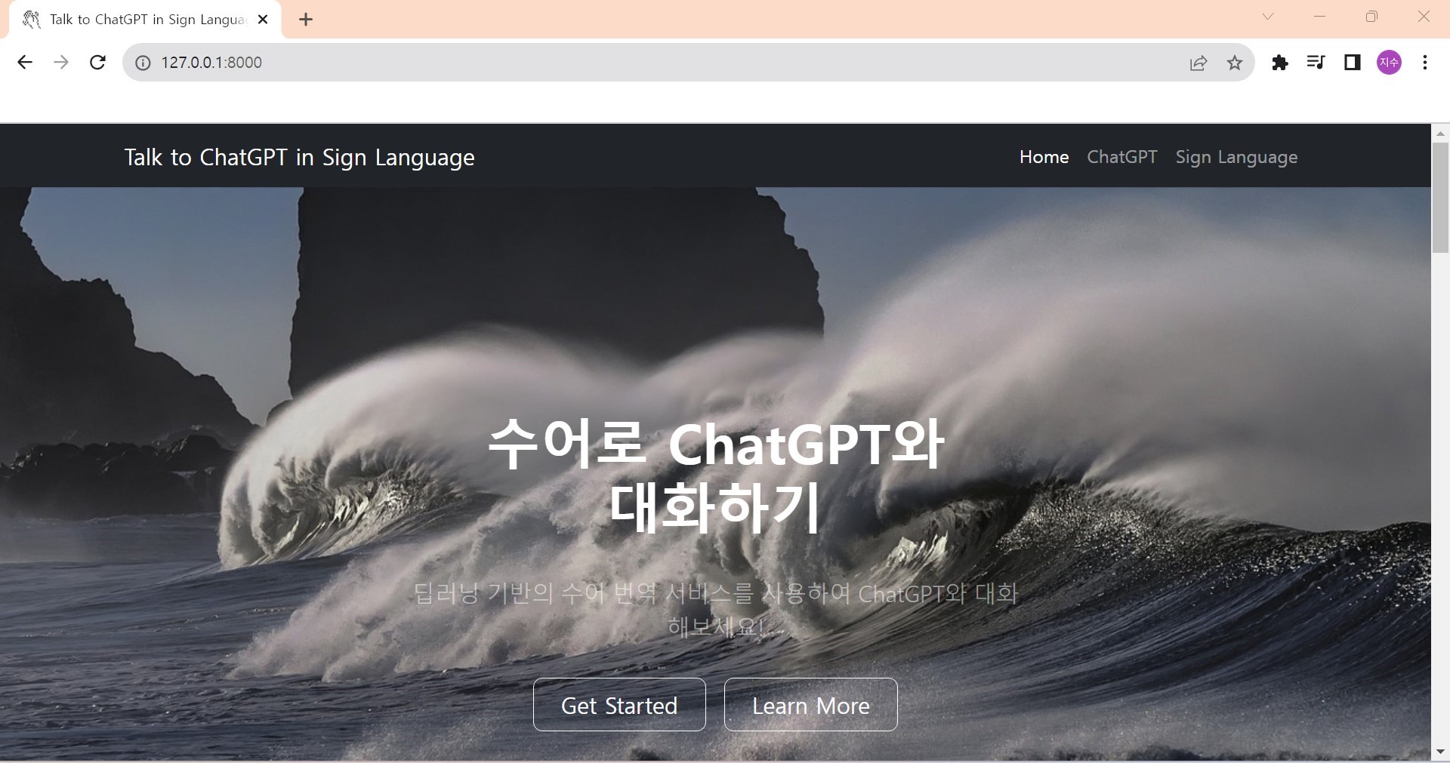Minimize the browser window
The height and width of the screenshot is (763, 1450).
(1320, 17)
